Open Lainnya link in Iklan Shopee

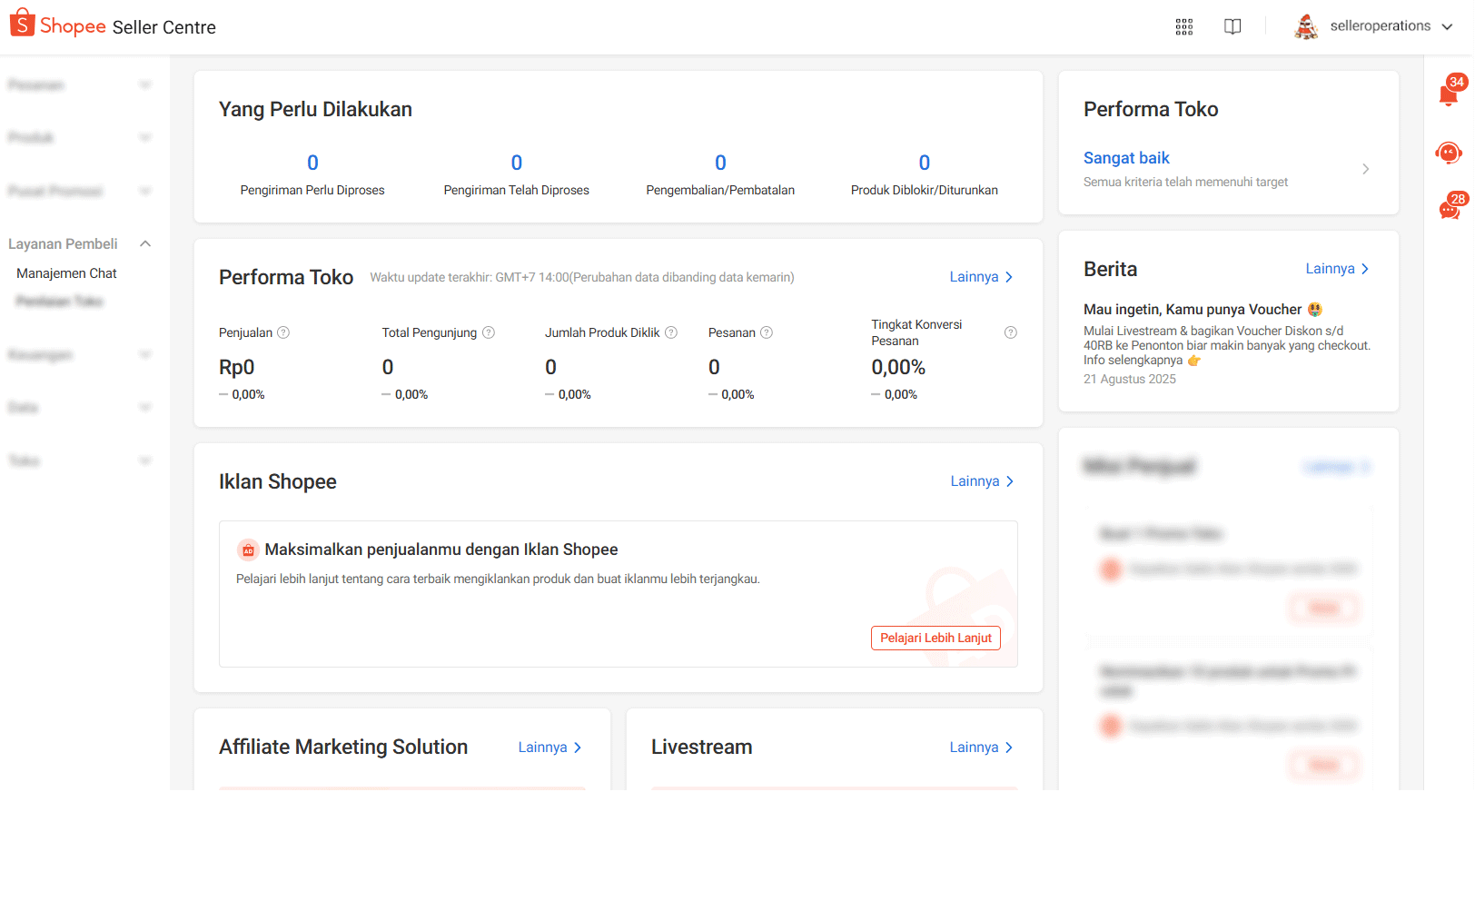point(982,481)
